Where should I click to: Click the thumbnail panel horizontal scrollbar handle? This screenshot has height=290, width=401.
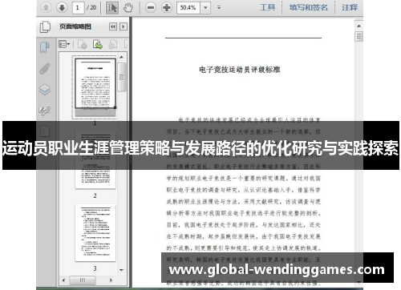click(83, 280)
